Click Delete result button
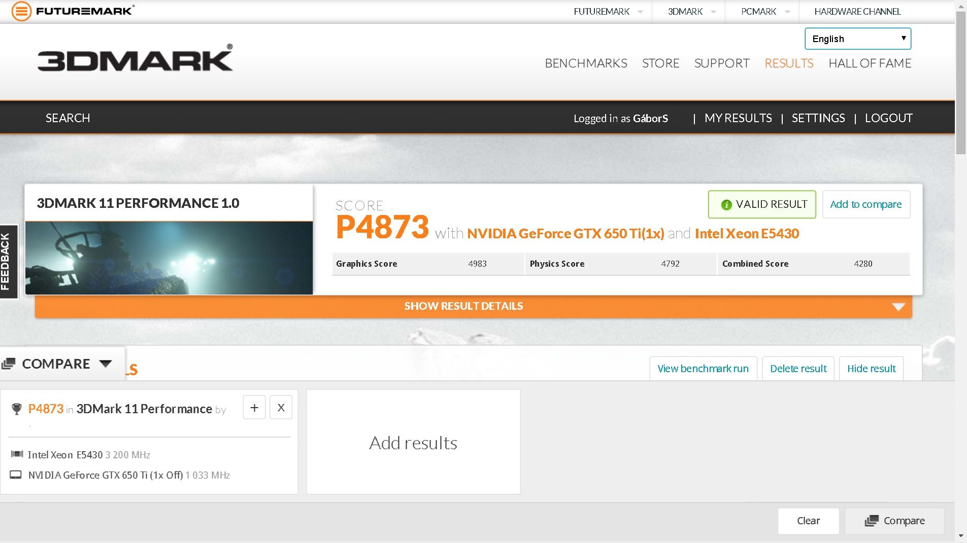The height and width of the screenshot is (543, 967). 798,369
